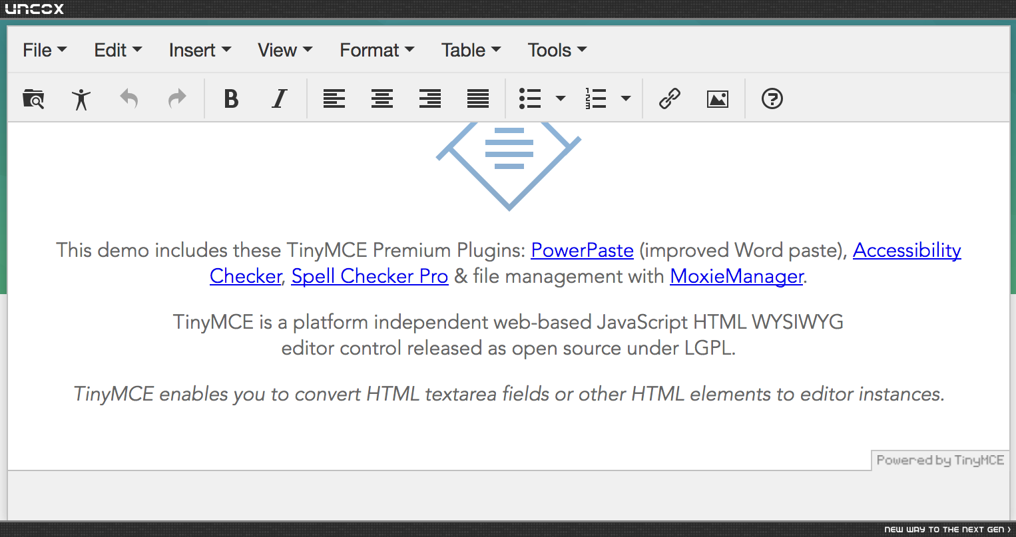The image size is (1016, 537).
Task: Justify the text alignment
Action: click(478, 99)
